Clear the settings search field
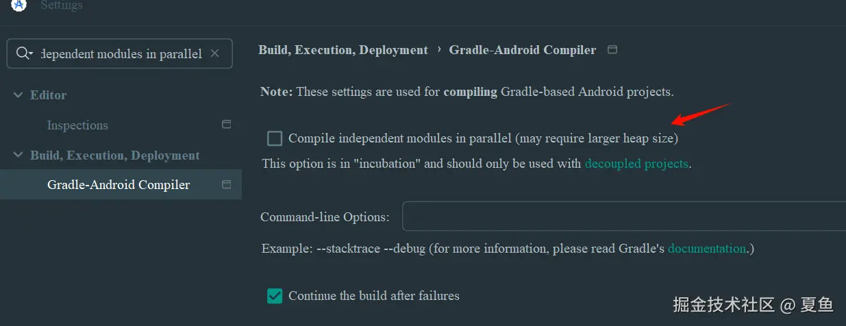 point(214,53)
